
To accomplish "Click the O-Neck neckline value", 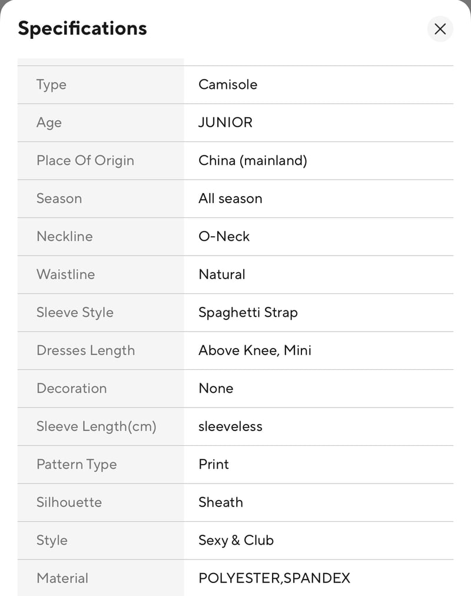I will click(224, 236).
